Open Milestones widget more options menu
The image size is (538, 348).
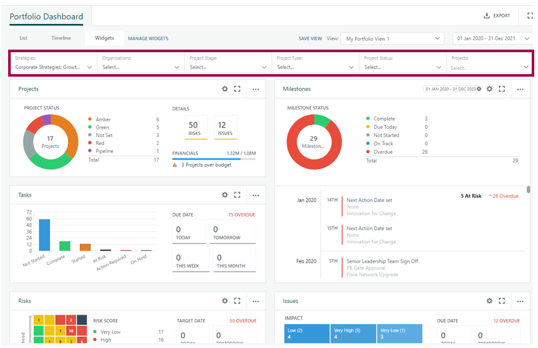click(520, 89)
